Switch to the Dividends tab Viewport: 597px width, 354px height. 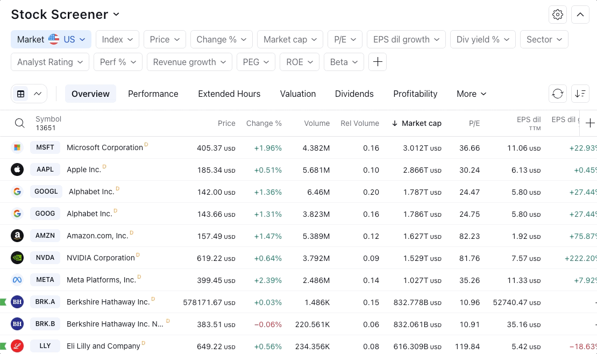(x=354, y=94)
